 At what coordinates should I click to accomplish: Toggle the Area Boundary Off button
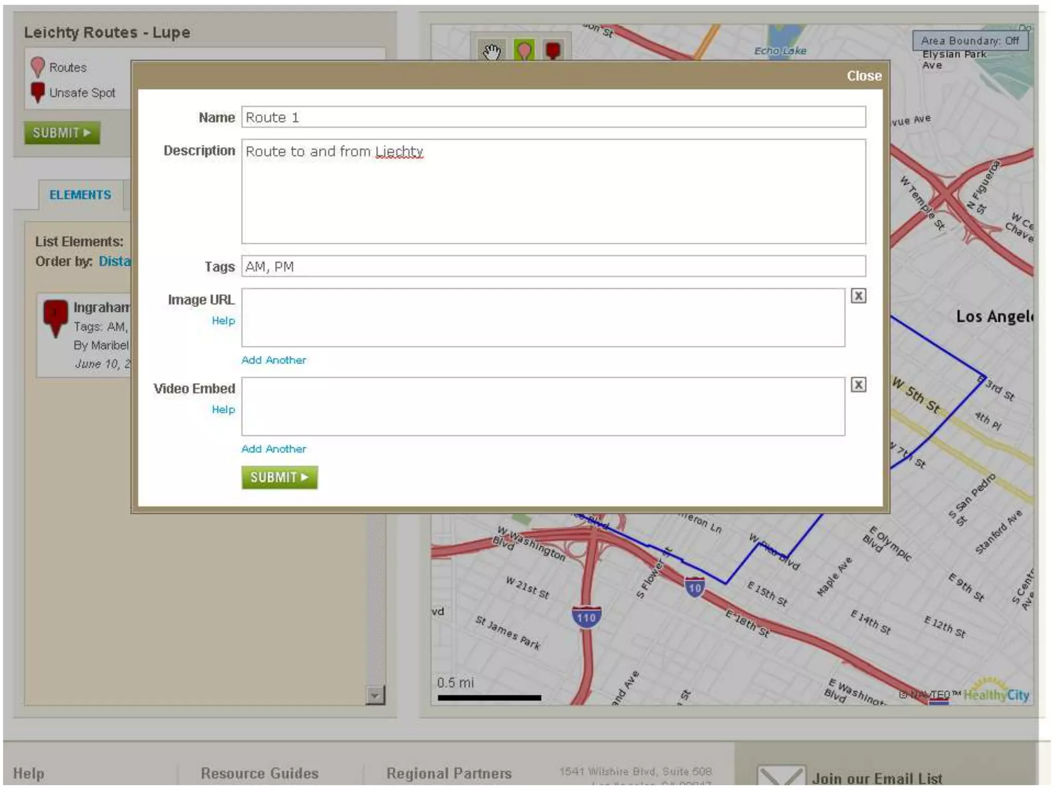coord(970,41)
